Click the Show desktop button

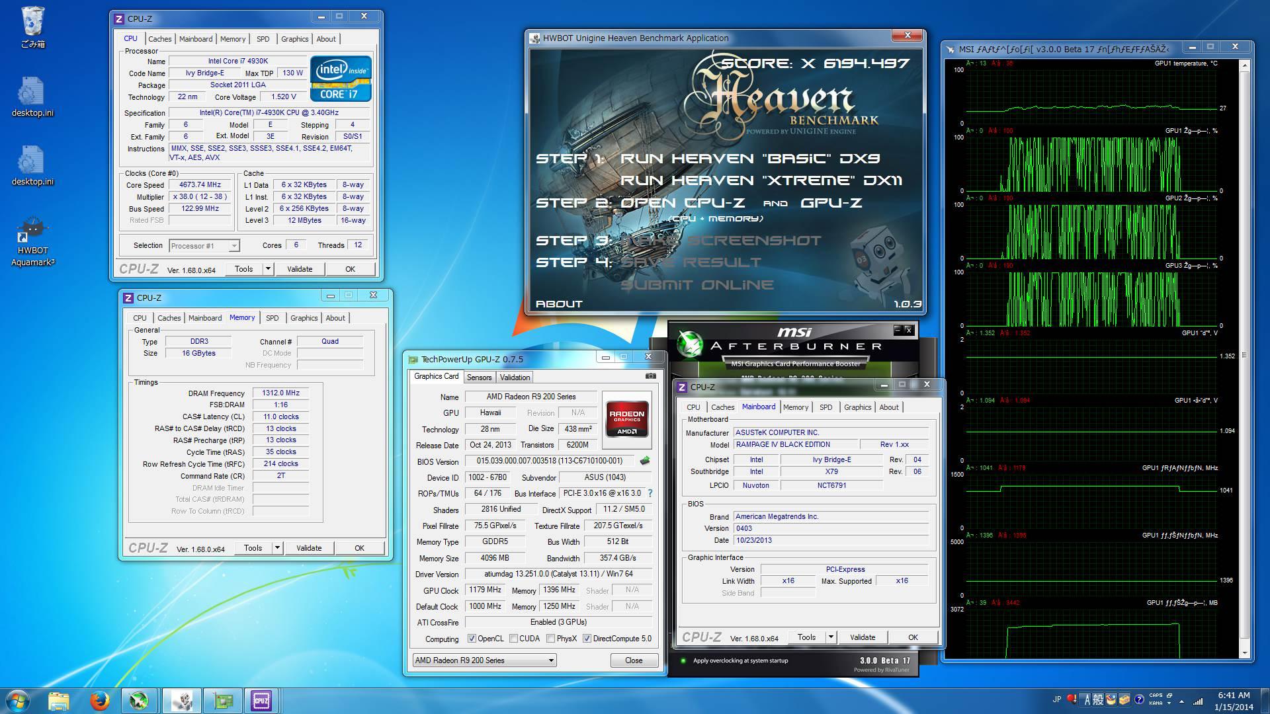click(1265, 701)
